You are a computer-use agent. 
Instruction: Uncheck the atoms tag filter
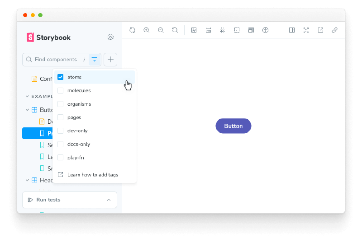[x=61, y=77]
